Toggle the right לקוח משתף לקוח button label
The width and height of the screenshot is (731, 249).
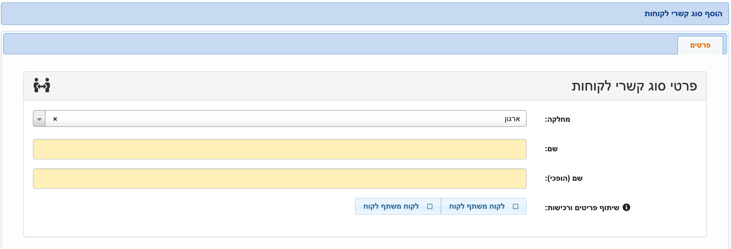[x=477, y=206]
